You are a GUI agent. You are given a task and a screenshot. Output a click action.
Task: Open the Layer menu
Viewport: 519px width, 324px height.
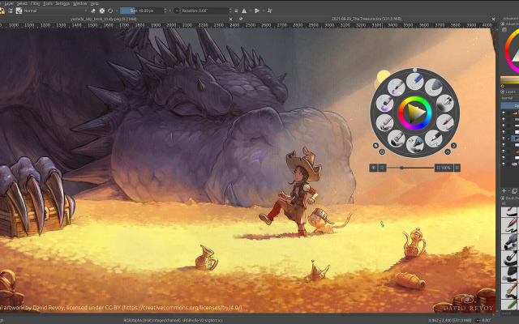(9, 3)
